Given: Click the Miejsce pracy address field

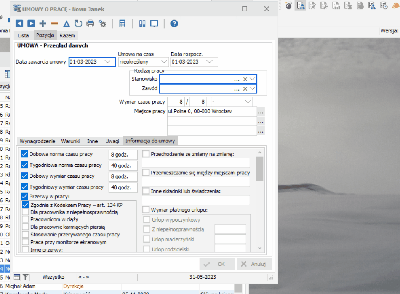Looking at the screenshot, I should [x=212, y=112].
